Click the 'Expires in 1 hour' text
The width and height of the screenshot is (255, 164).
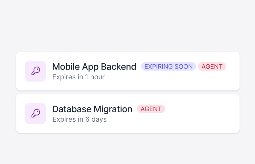(x=79, y=77)
